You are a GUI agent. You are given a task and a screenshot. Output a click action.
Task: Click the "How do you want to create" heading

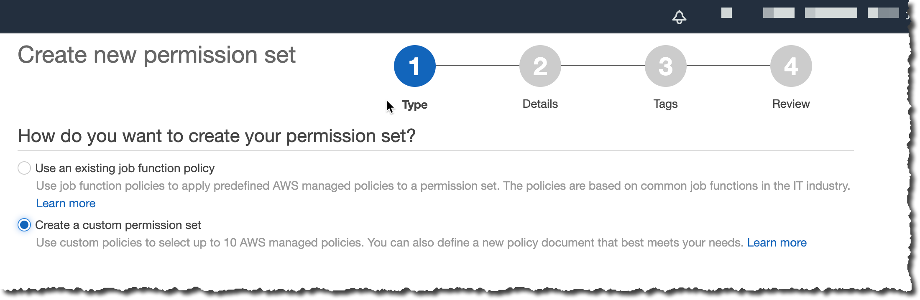point(216,136)
